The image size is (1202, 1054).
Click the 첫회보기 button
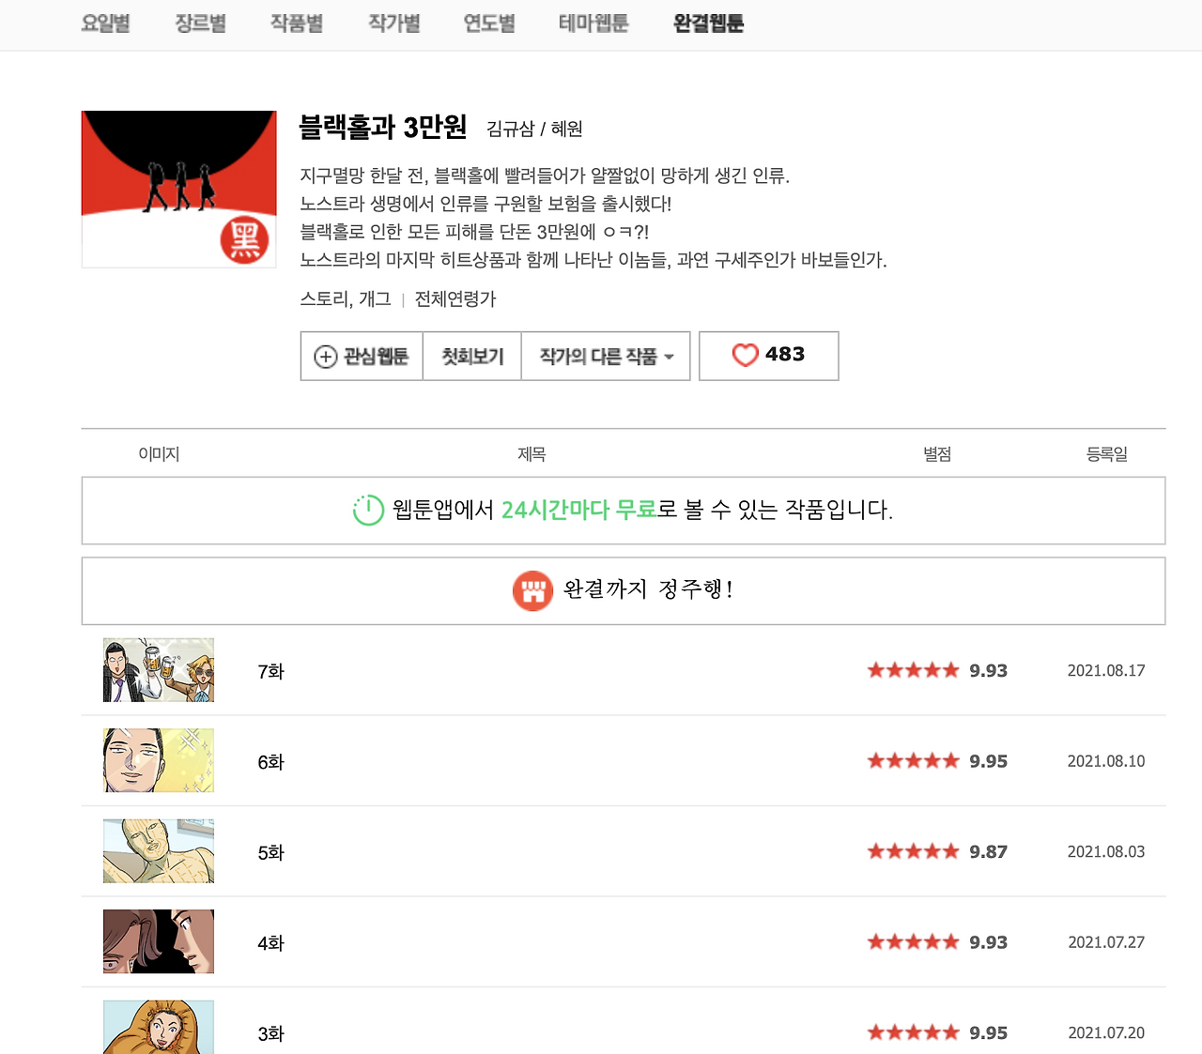click(472, 357)
